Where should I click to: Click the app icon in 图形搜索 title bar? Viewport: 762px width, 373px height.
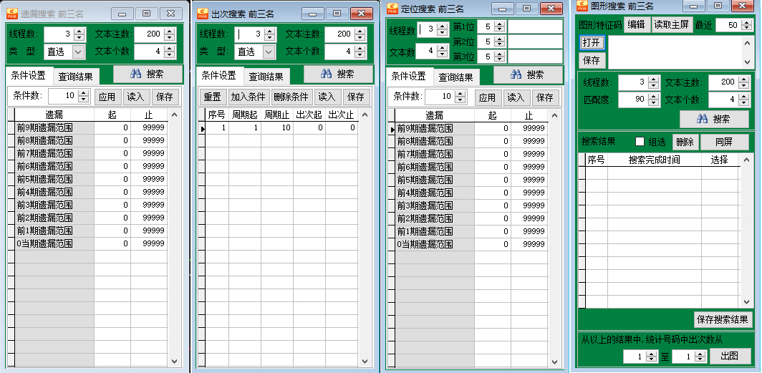[x=582, y=6]
